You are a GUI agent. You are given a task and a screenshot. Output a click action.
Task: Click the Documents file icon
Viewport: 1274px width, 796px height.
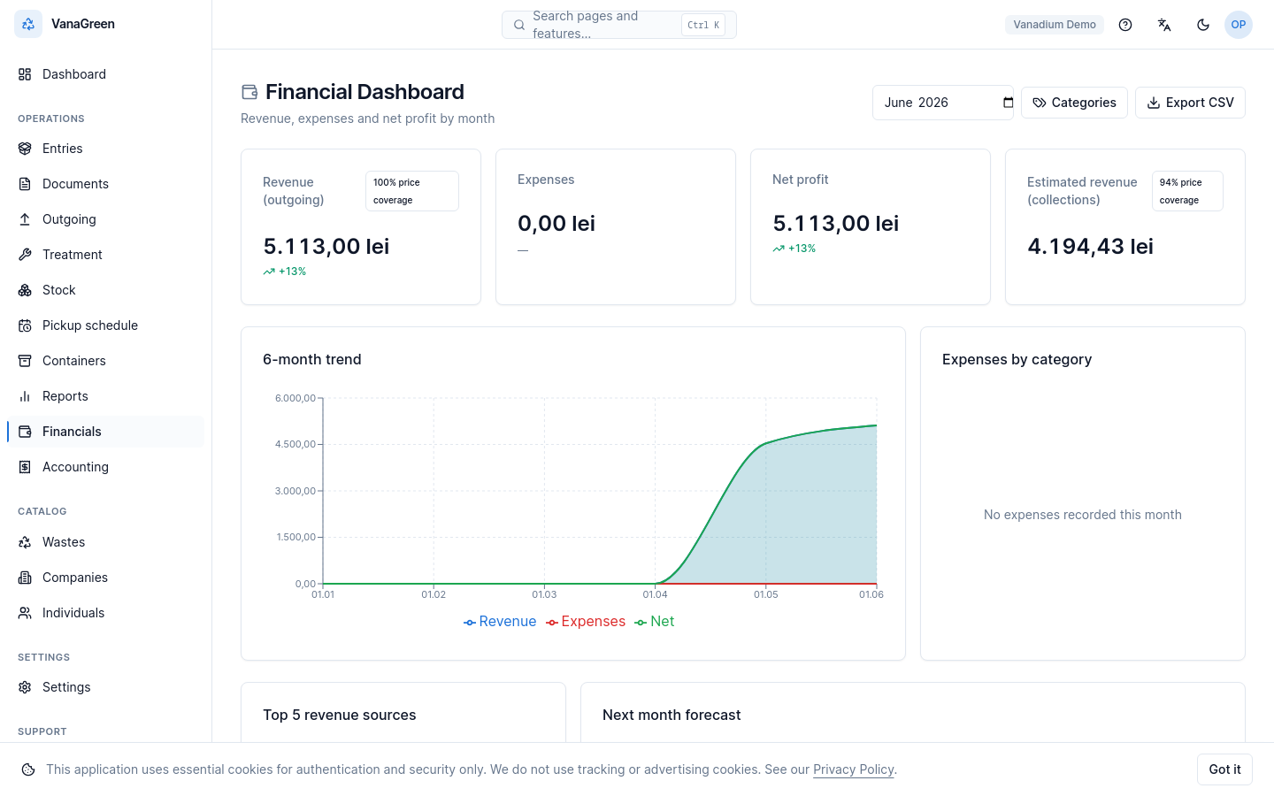click(x=25, y=184)
